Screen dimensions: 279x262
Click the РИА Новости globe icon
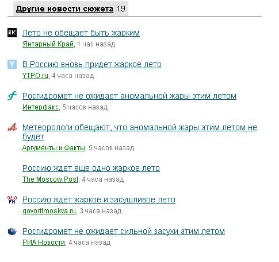click(x=12, y=231)
